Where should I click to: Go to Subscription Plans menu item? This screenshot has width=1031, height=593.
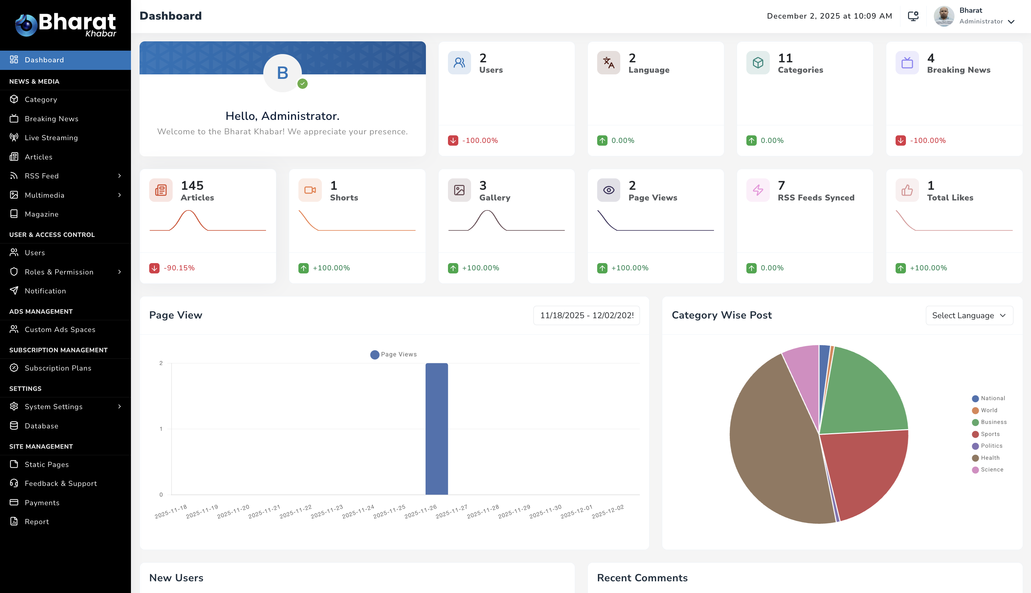pos(58,368)
